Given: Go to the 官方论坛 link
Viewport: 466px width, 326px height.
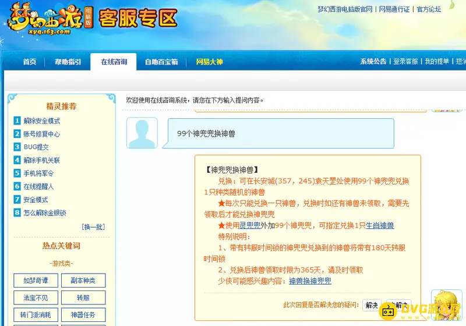Looking at the screenshot, I should point(429,9).
